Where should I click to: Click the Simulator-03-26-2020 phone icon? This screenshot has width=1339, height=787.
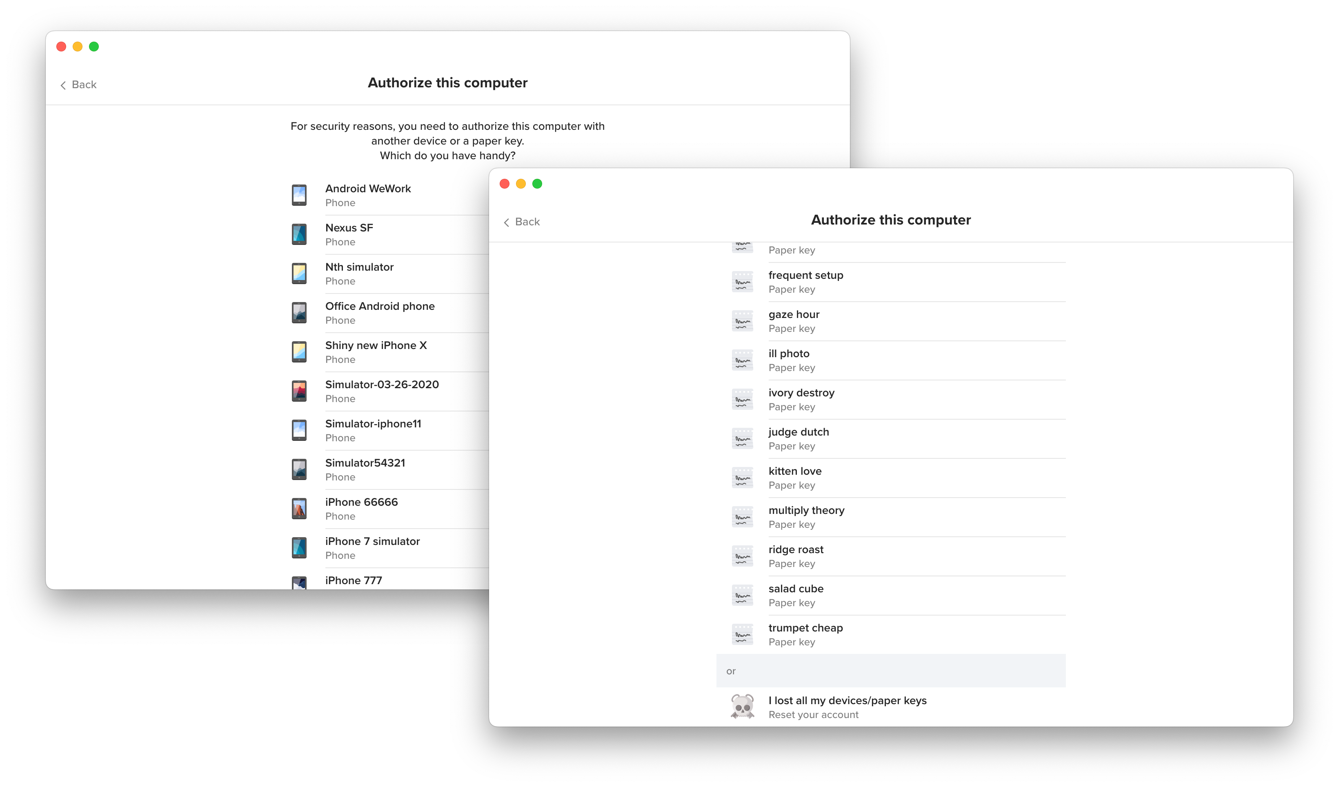(299, 391)
